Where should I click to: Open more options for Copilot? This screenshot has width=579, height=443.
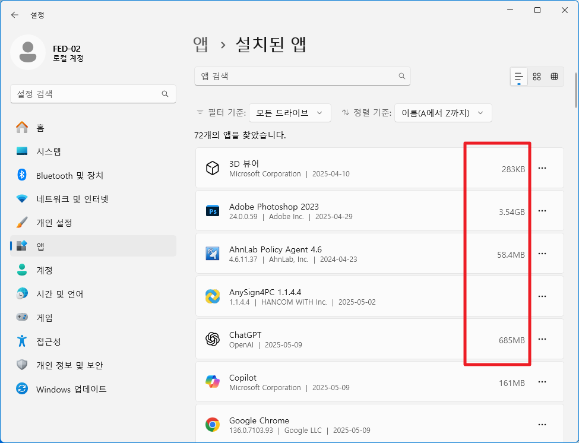tap(542, 382)
